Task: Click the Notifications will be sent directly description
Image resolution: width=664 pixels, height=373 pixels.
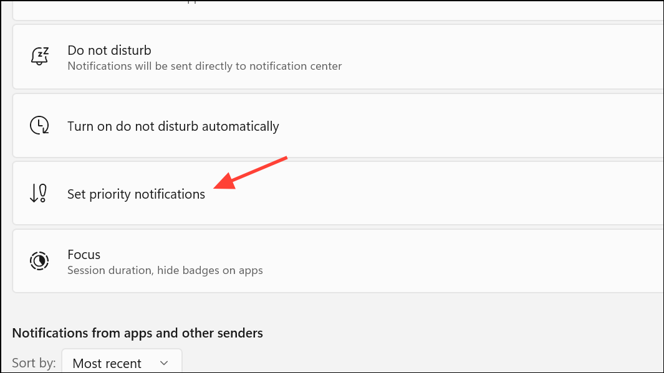Action: pyautogui.click(x=204, y=67)
